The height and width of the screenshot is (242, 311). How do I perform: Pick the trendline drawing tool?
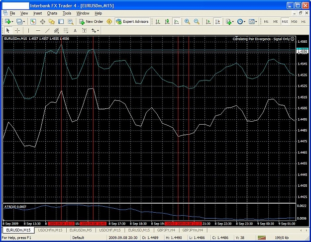47,30
